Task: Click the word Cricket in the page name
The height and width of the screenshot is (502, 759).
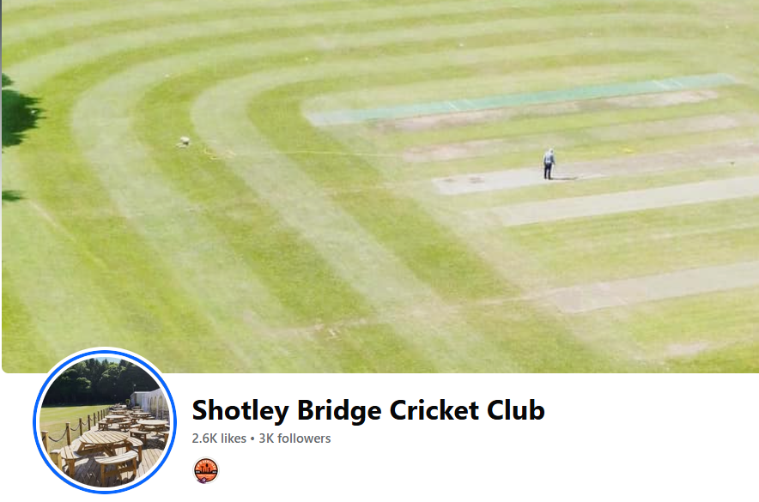Action: [x=434, y=410]
